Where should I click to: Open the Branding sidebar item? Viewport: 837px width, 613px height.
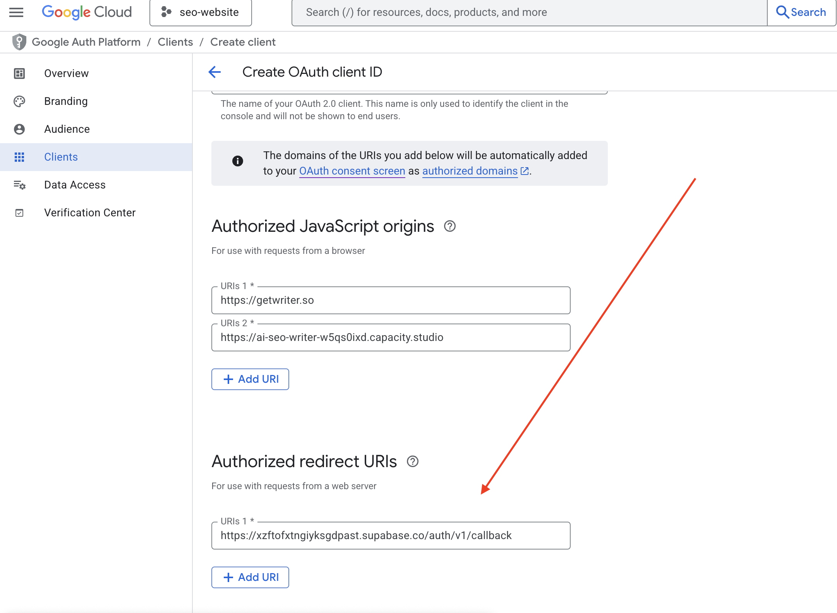(96, 101)
